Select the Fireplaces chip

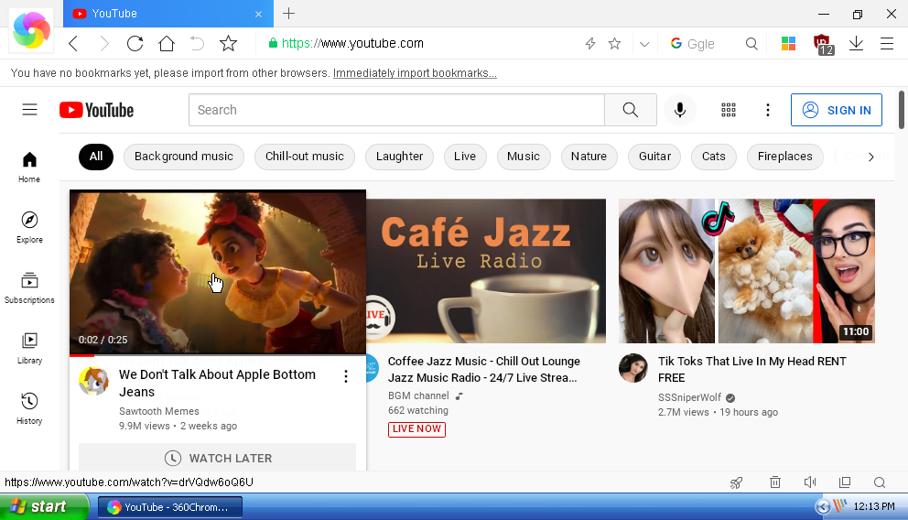click(x=784, y=157)
